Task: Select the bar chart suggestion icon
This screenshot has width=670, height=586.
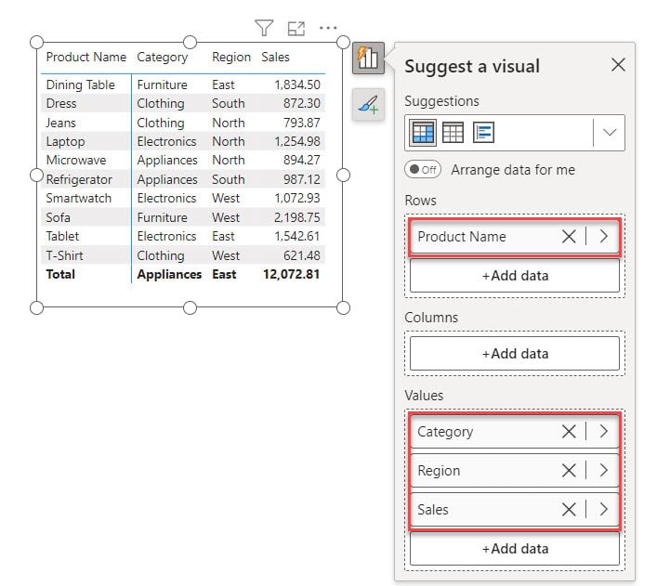Action: 483,133
